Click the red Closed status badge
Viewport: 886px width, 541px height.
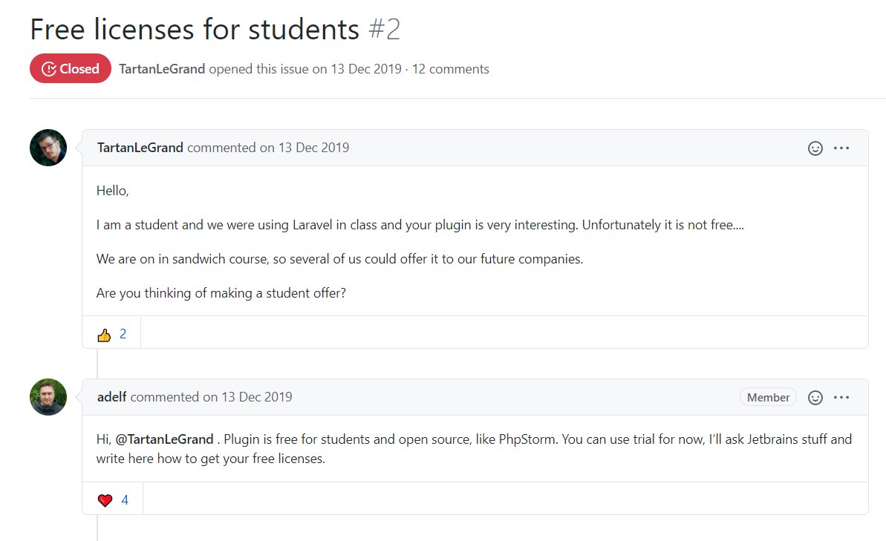71,68
